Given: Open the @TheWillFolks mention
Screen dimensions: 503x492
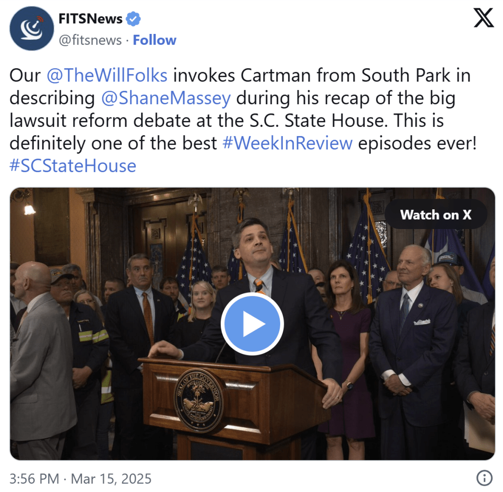Looking at the screenshot, I should coord(107,75).
